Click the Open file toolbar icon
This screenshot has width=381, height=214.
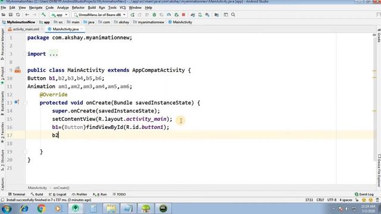4,15
